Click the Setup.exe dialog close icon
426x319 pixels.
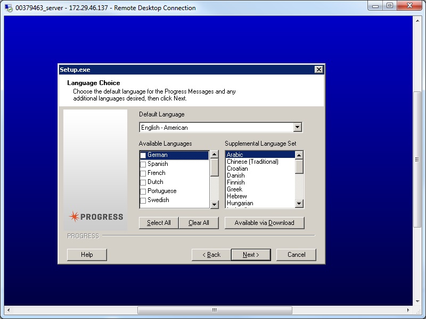(318, 69)
